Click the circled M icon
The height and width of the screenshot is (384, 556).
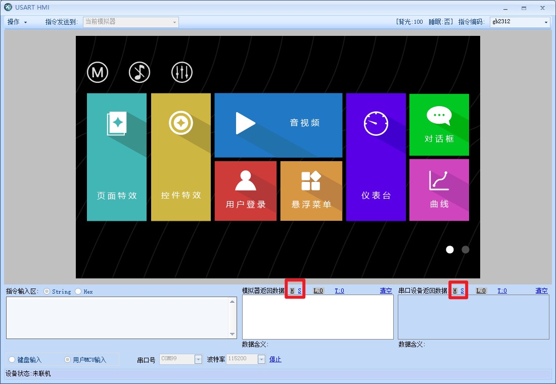98,73
